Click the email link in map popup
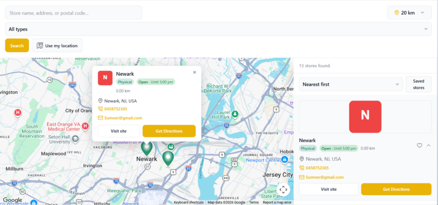 click(123, 118)
